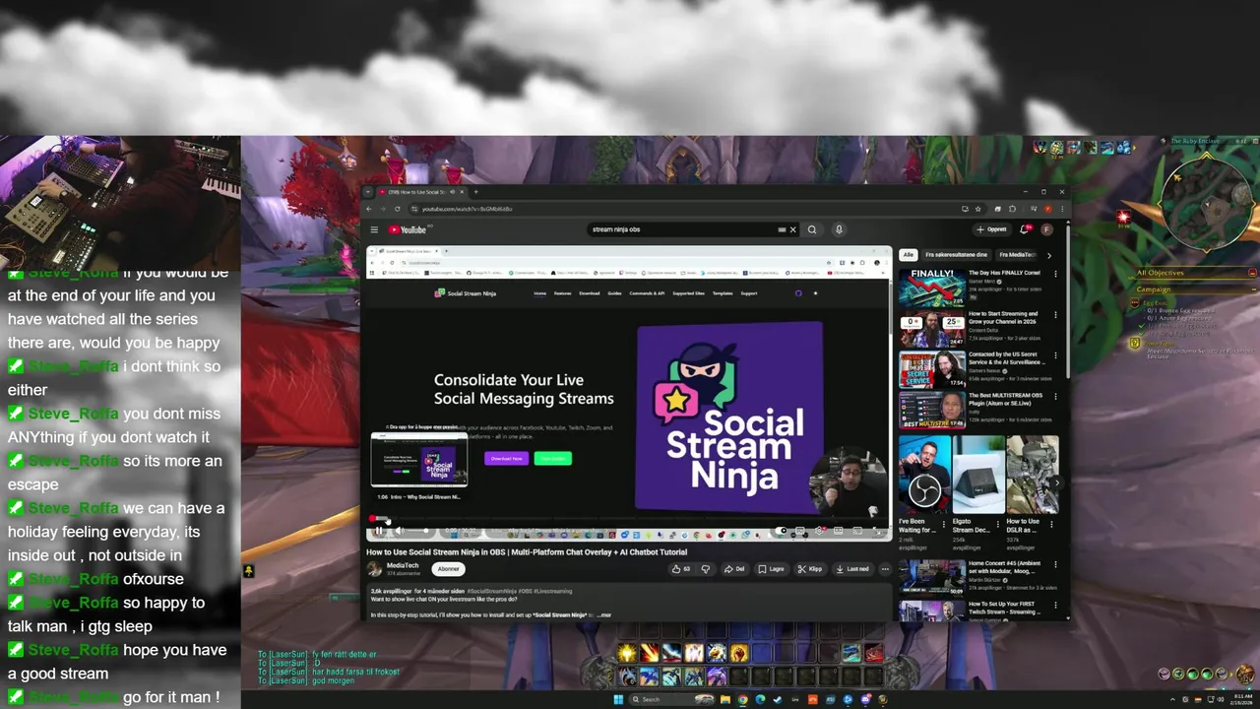Screen dimensions: 1260x709
Task: Open the browser tab search dropdown
Action: pyautogui.click(x=370, y=192)
